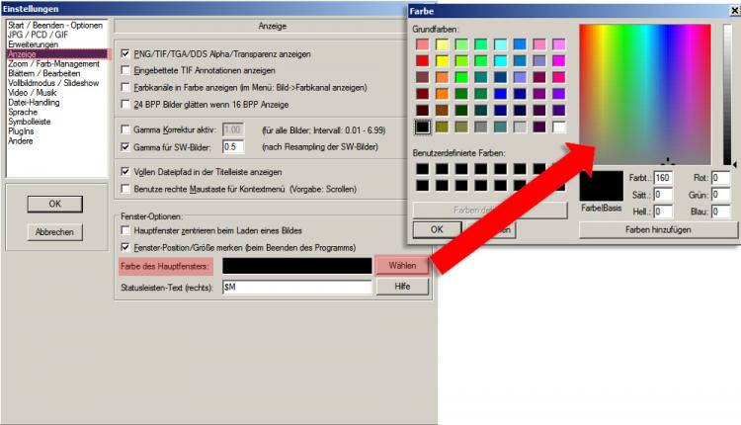Viewport: 741px width, 425px height.
Task: Open the PlugIns settings category
Action: click(24, 131)
